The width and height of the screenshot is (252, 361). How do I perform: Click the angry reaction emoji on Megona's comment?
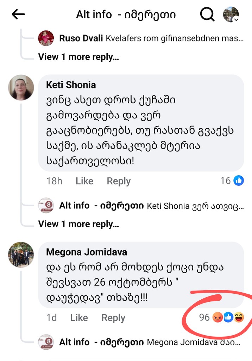(218, 318)
